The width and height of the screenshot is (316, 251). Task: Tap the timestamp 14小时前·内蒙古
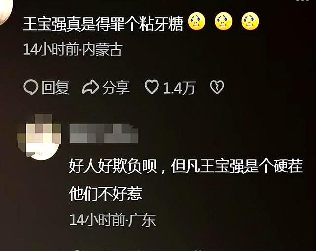pyautogui.click(x=73, y=49)
